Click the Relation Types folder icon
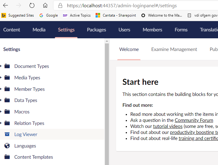The height and width of the screenshot is (165, 218). click(x=7, y=123)
